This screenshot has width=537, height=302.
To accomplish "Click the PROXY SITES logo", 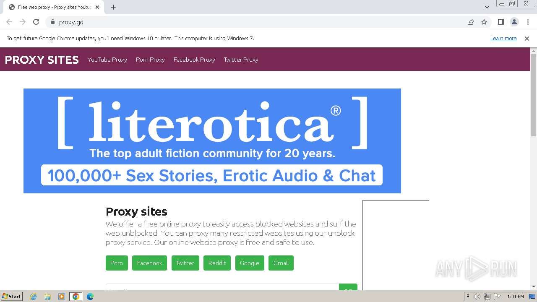I will click(42, 60).
